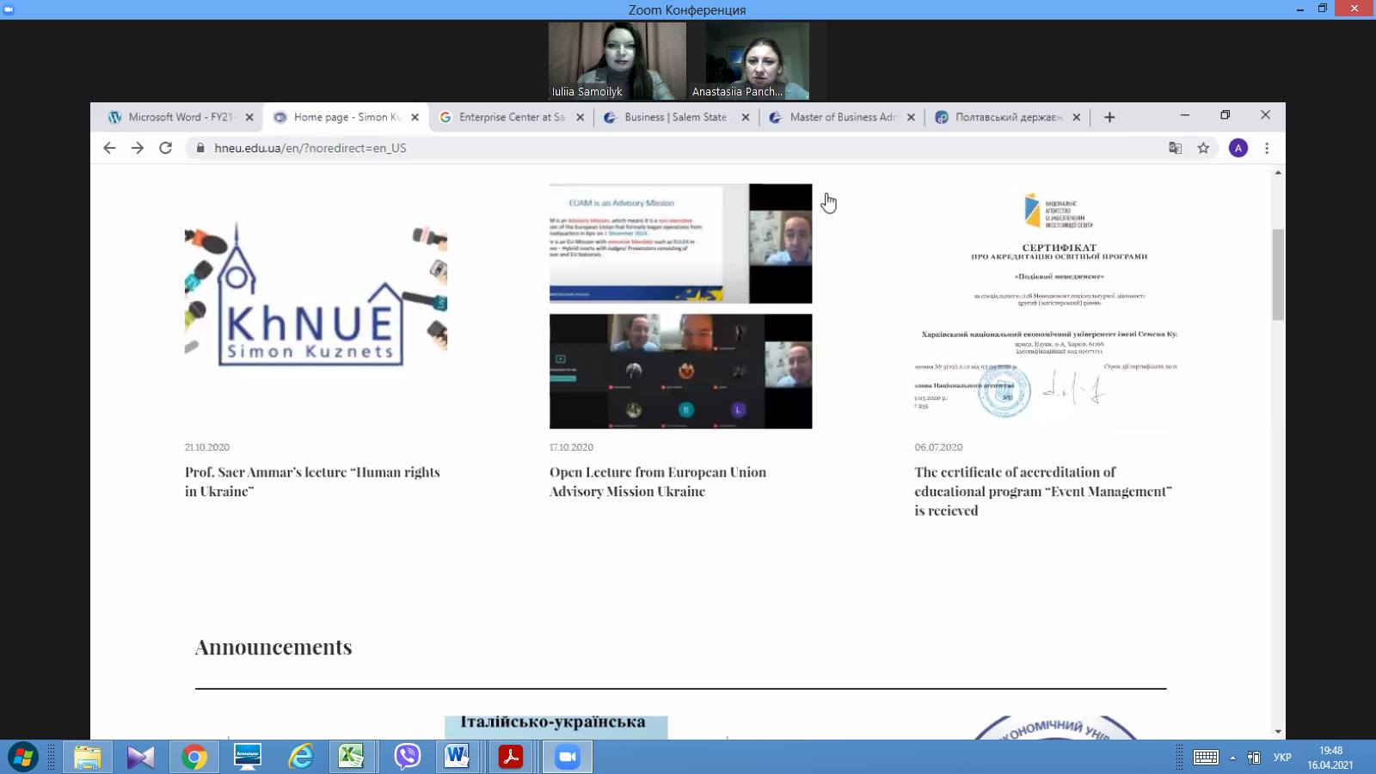Click the scrollbar up arrow
Screen dimensions: 1376x774
tap(1278, 173)
